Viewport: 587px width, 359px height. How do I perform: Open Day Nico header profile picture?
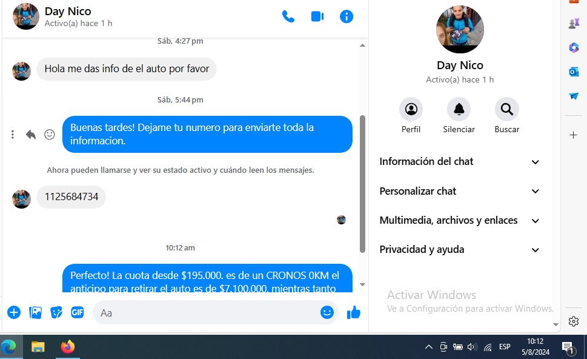point(26,16)
